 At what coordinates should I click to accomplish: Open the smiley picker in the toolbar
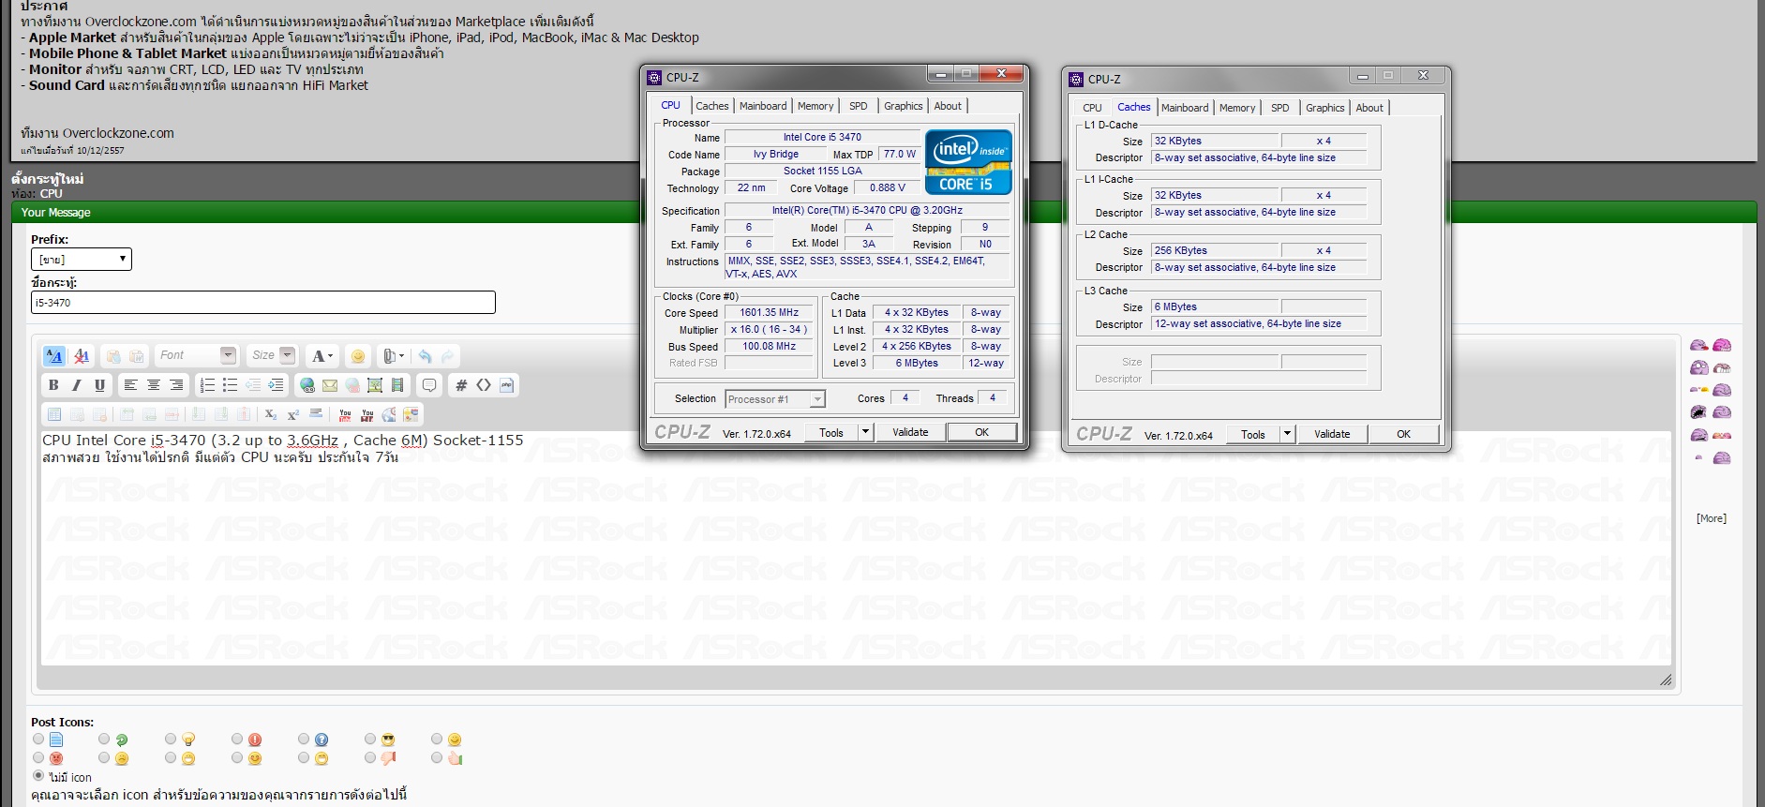click(x=357, y=356)
